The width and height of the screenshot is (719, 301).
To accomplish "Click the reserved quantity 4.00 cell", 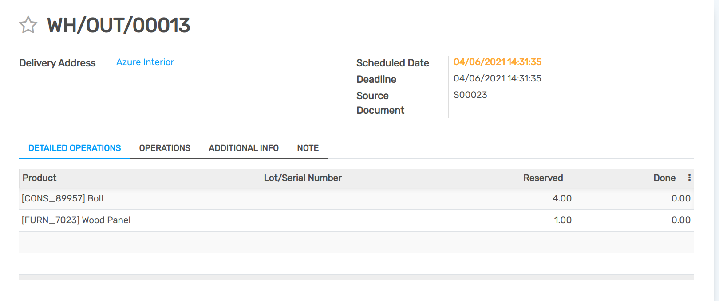I will pos(561,198).
